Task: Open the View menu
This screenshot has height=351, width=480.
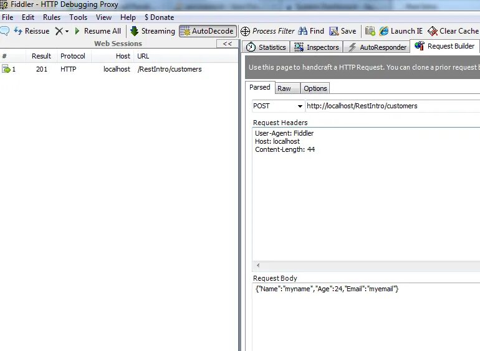Action: (103, 17)
